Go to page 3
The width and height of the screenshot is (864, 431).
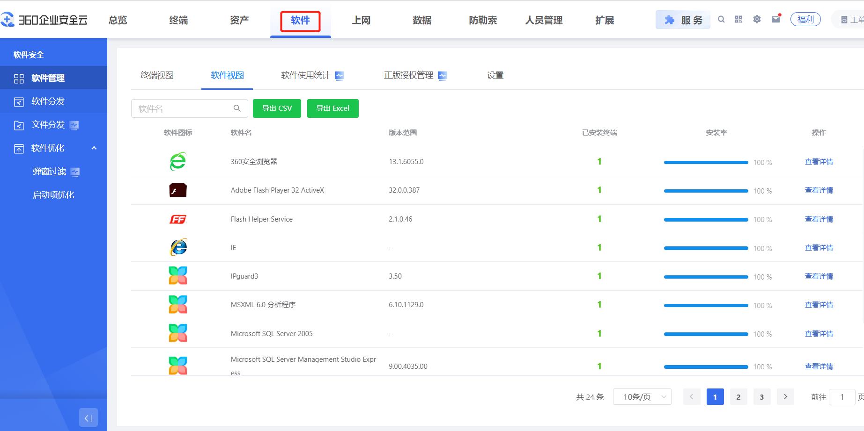762,397
